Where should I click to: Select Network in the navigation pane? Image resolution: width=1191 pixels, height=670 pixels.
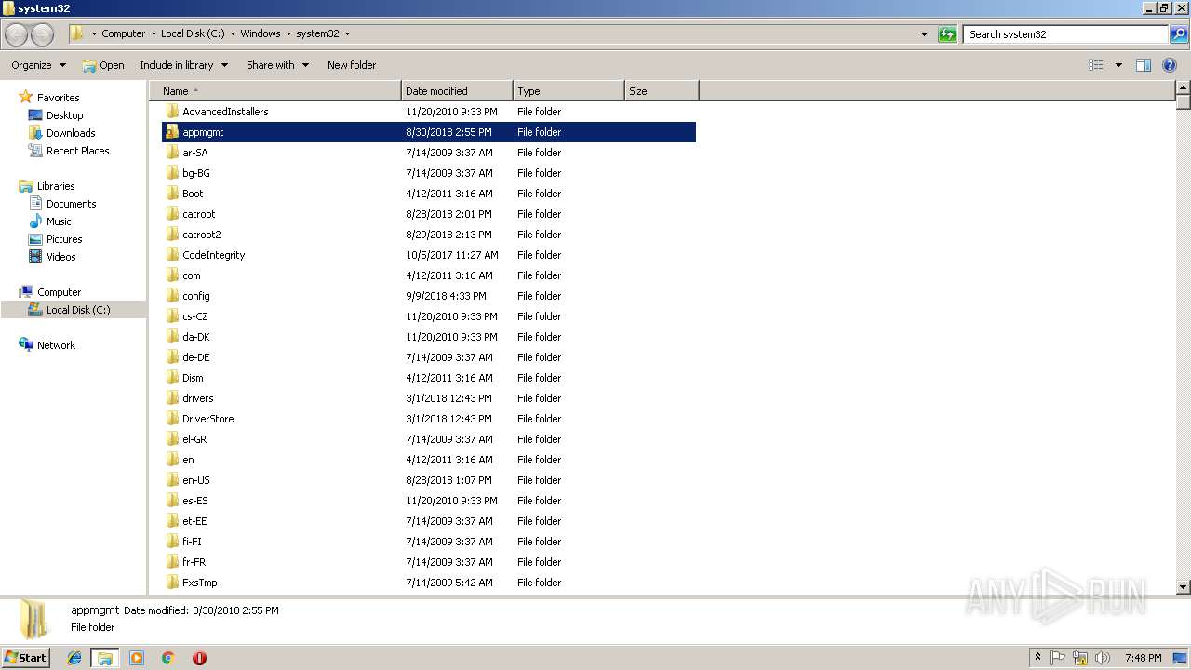[56, 345]
